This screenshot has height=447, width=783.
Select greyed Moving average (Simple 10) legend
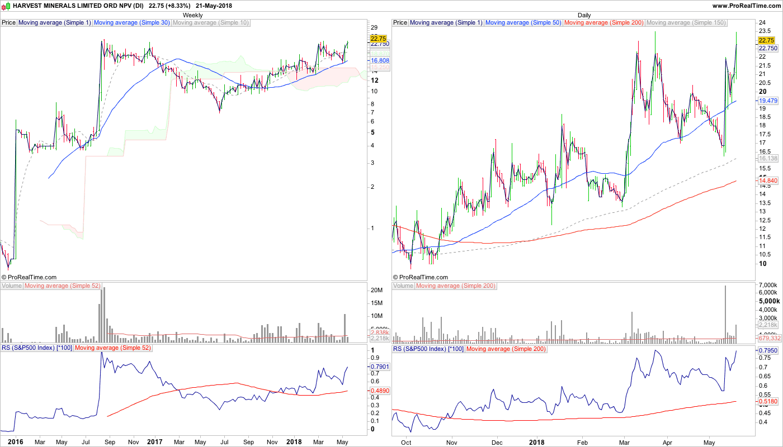(210, 23)
